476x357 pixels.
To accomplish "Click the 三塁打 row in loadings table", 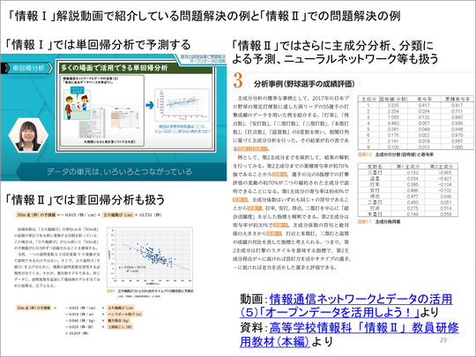I will tap(408, 173).
